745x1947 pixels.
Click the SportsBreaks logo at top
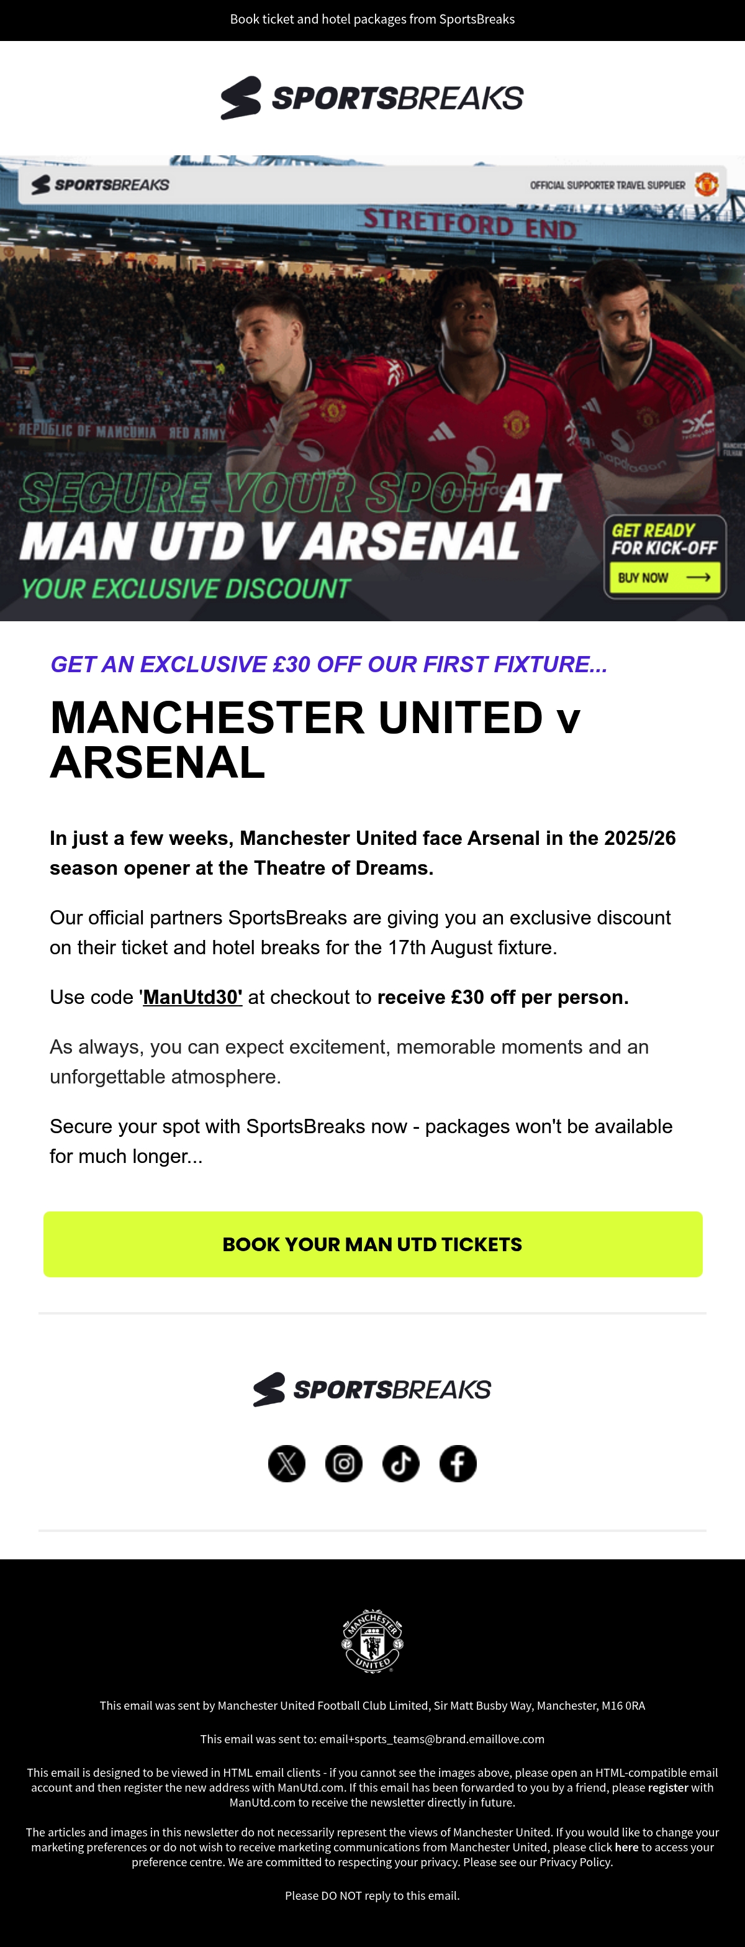click(372, 98)
